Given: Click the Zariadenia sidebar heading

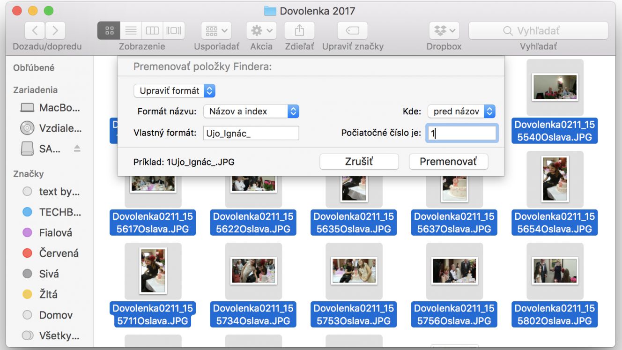Looking at the screenshot, I should 36,90.
